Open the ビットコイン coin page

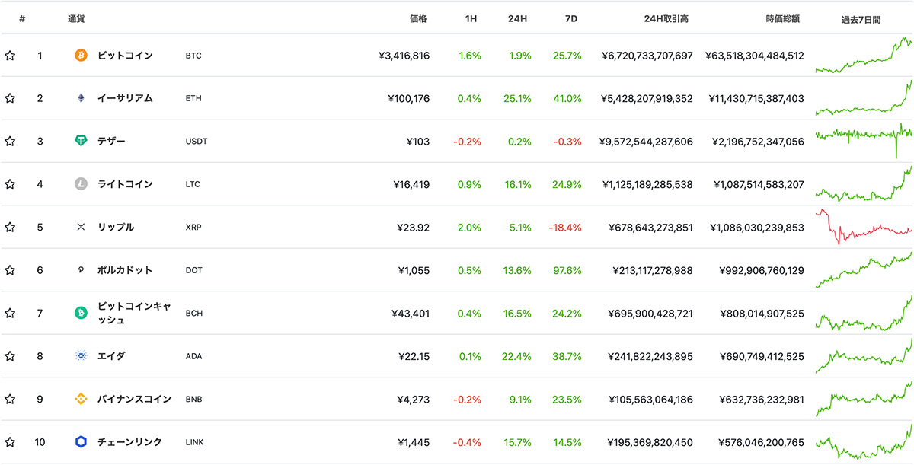(x=125, y=56)
